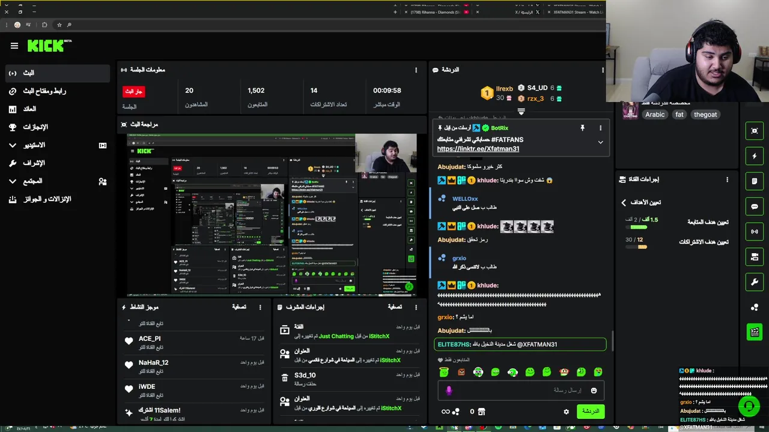The height and width of the screenshot is (432, 769).
Task: Open channel actions panel three-dot menu
Action: pos(727,179)
